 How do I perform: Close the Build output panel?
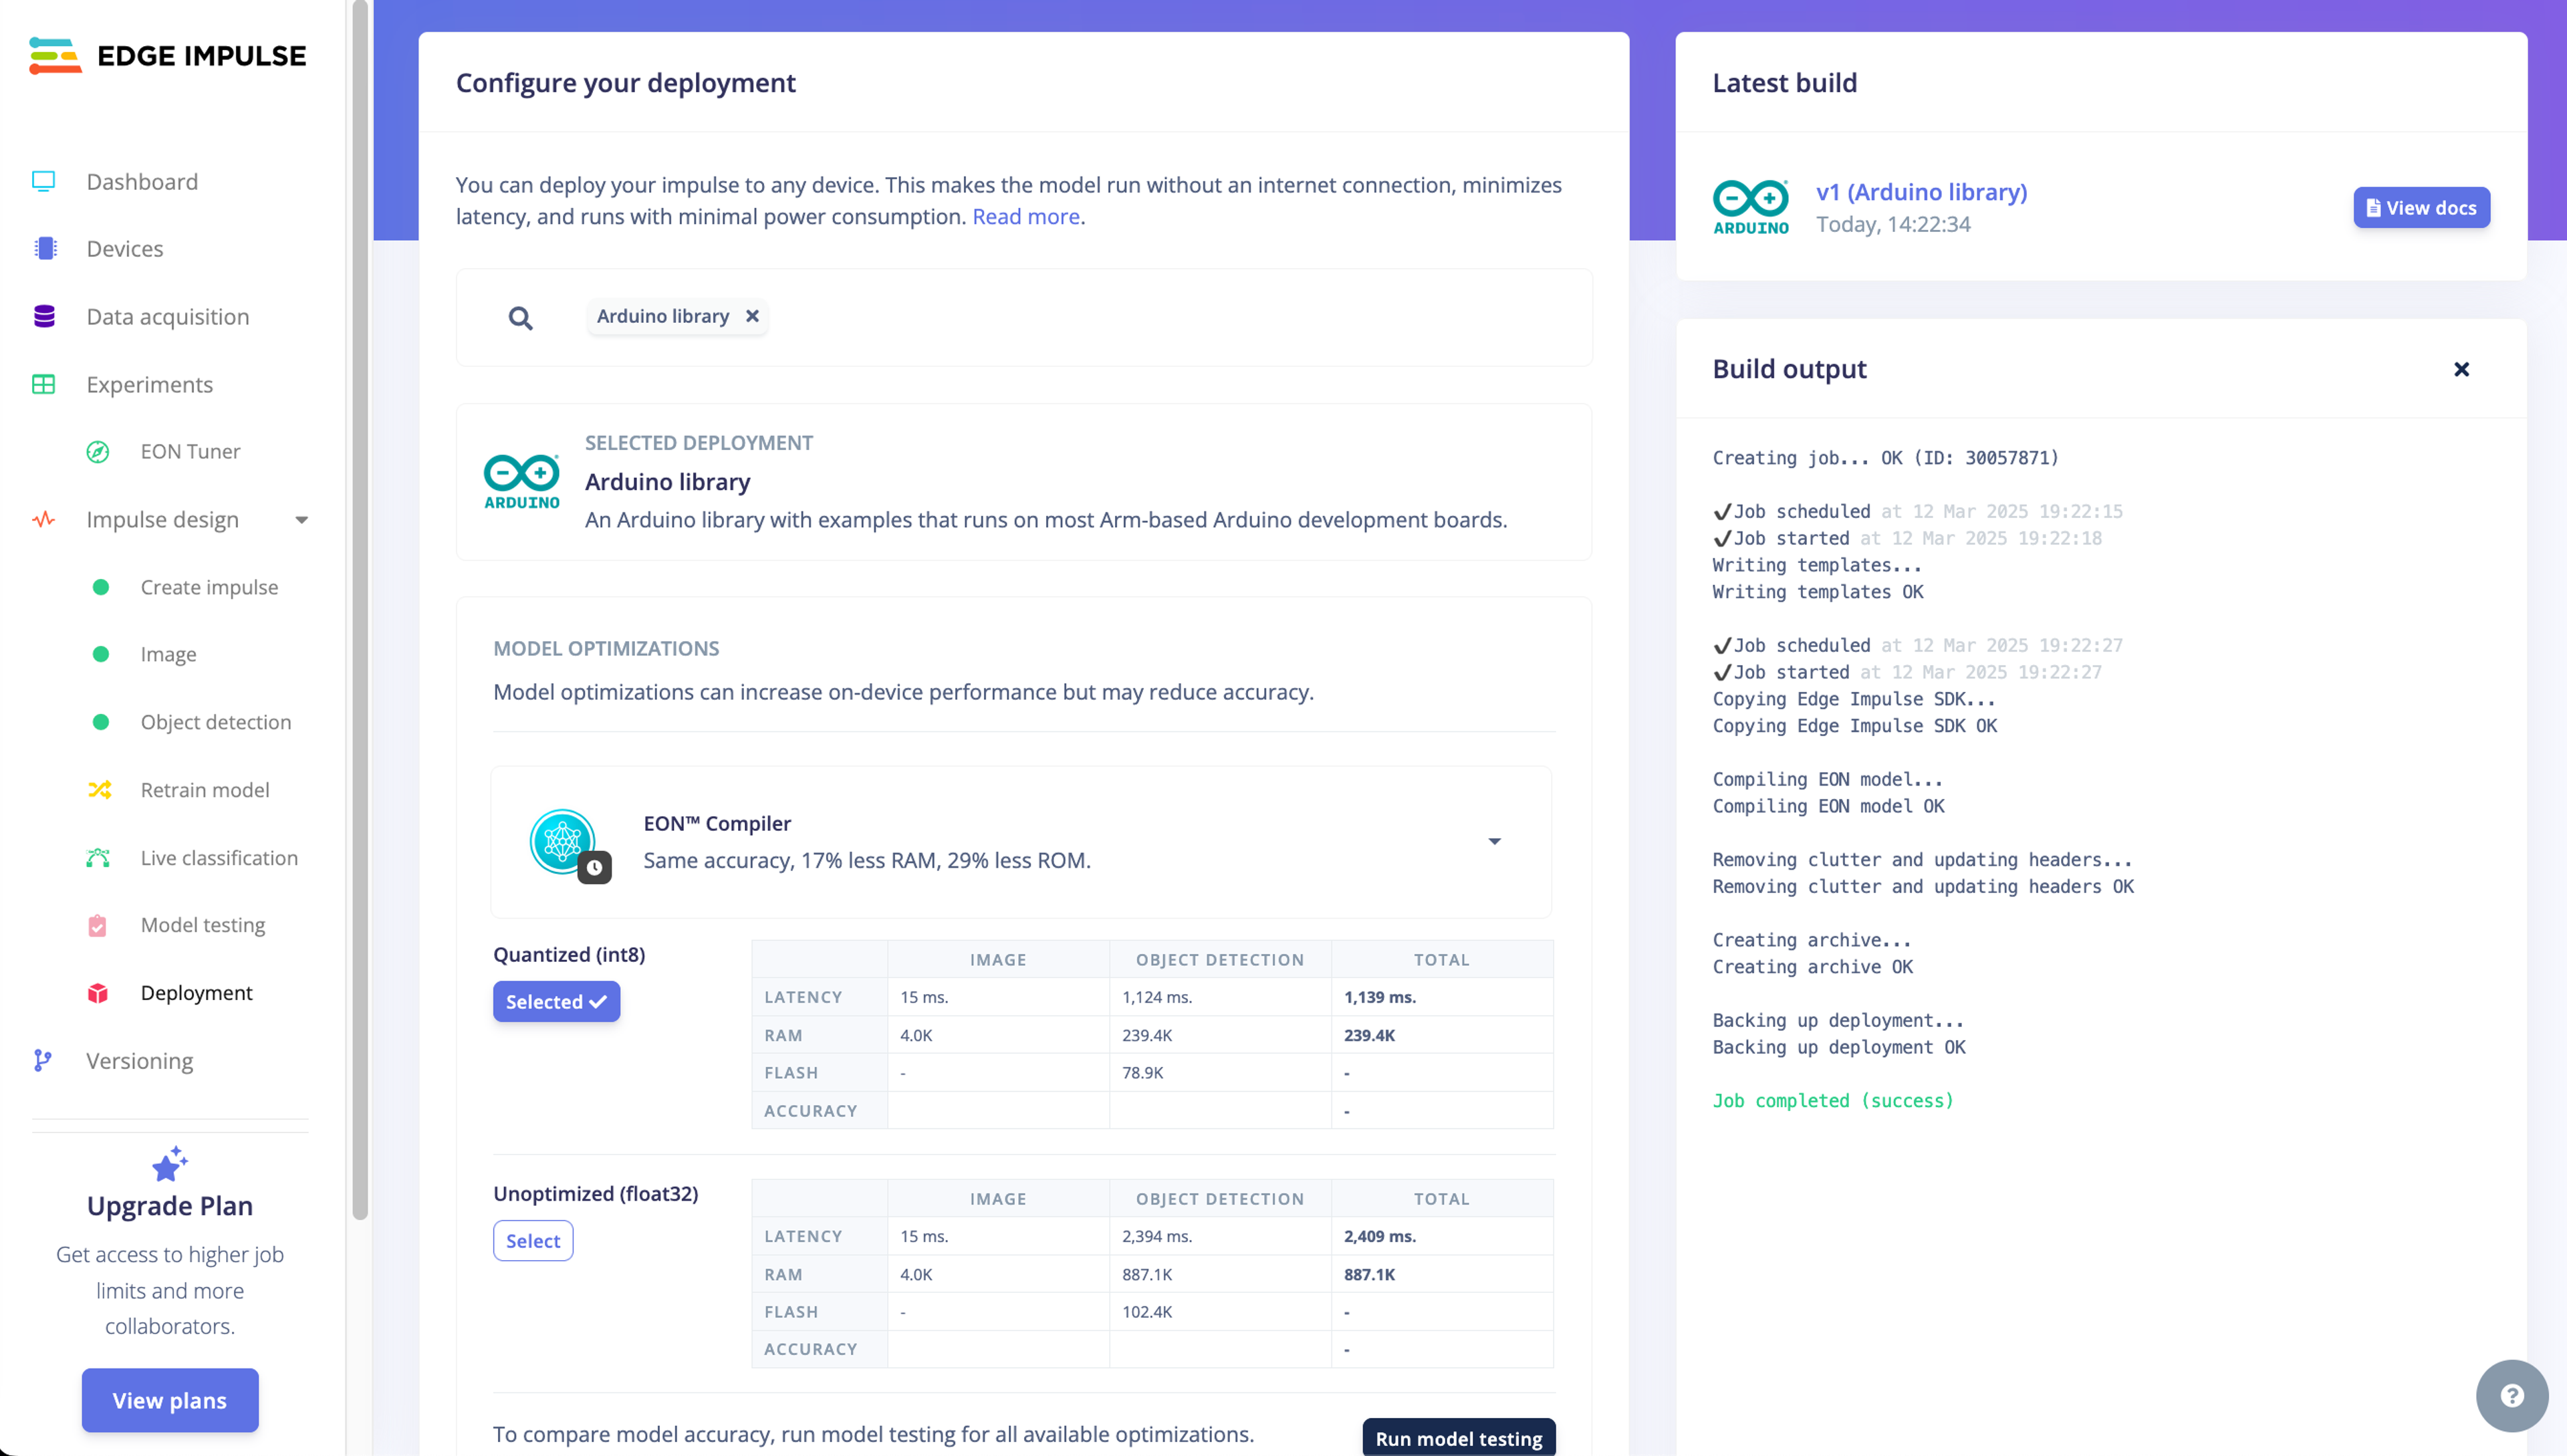(2461, 369)
